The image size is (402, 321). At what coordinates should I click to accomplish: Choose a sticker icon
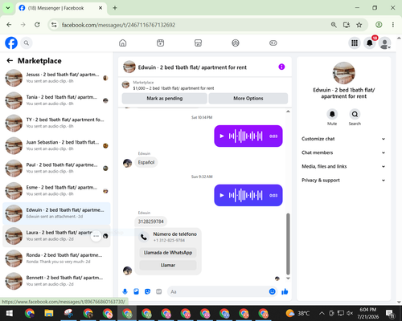pos(147,291)
